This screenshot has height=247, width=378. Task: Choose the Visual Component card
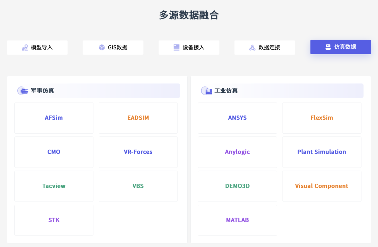click(322, 186)
